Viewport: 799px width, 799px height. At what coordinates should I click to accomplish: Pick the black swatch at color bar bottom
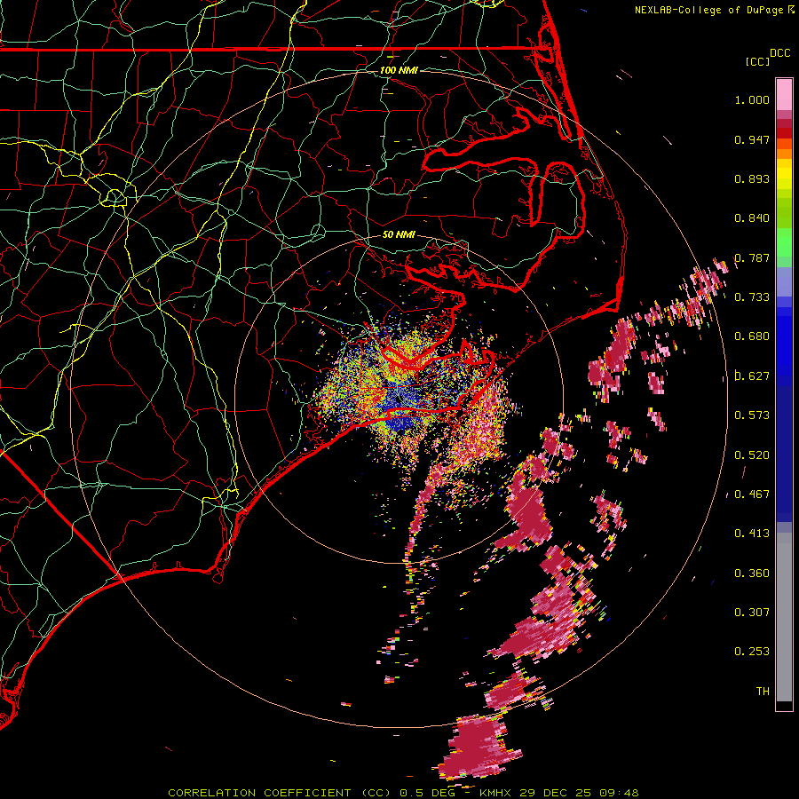click(784, 705)
